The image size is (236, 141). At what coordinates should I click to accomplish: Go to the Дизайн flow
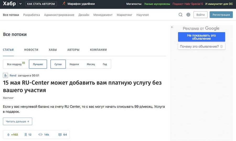pos(84,15)
